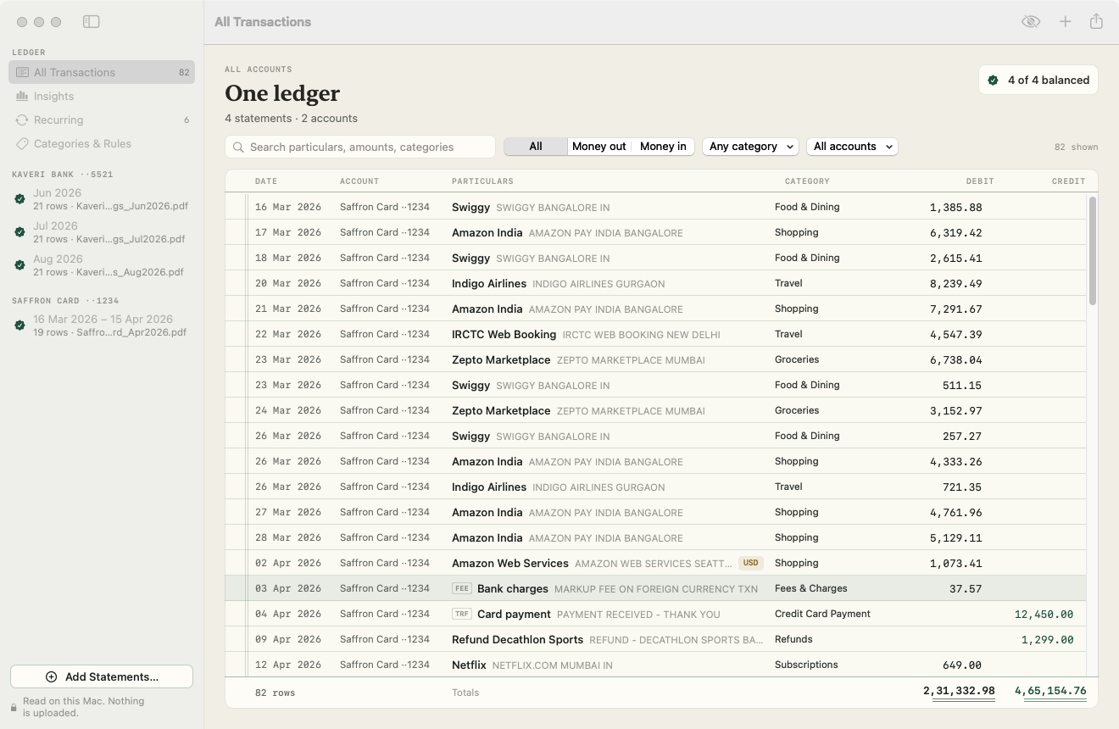Click green check badge beside Jun 2026
The height and width of the screenshot is (729, 1119).
pos(19,199)
